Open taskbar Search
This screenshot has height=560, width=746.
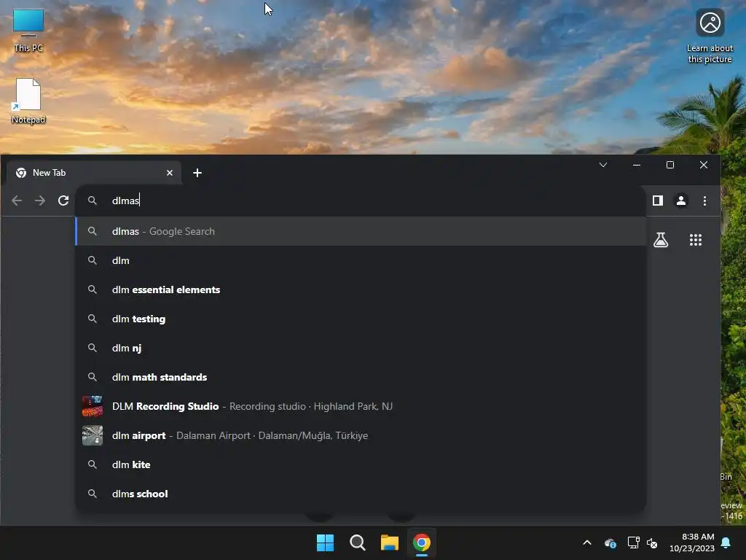tap(357, 542)
